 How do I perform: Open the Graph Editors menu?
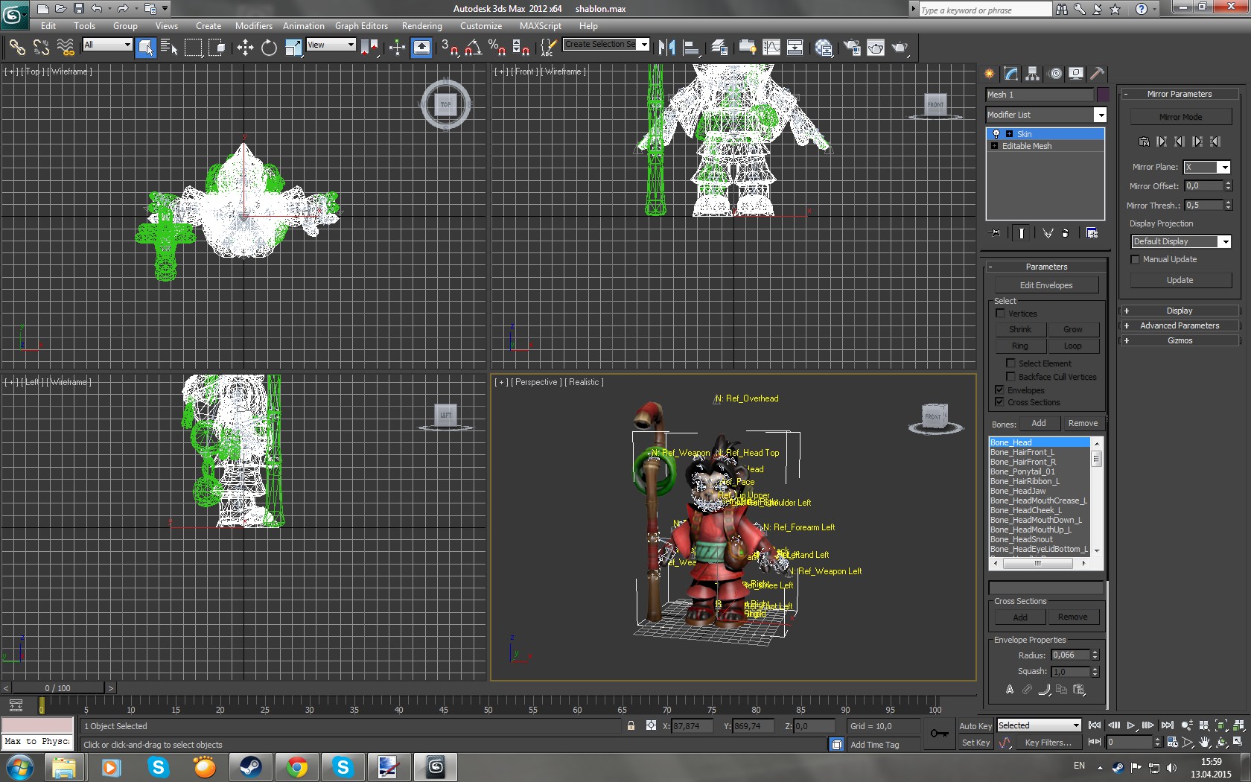tap(361, 26)
